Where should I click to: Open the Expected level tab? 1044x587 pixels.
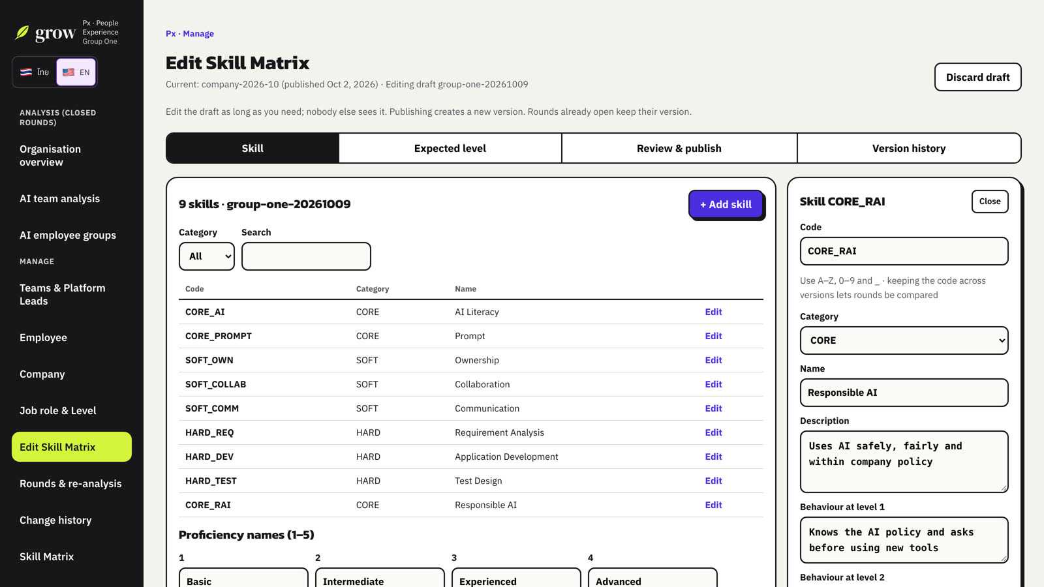pos(450,148)
